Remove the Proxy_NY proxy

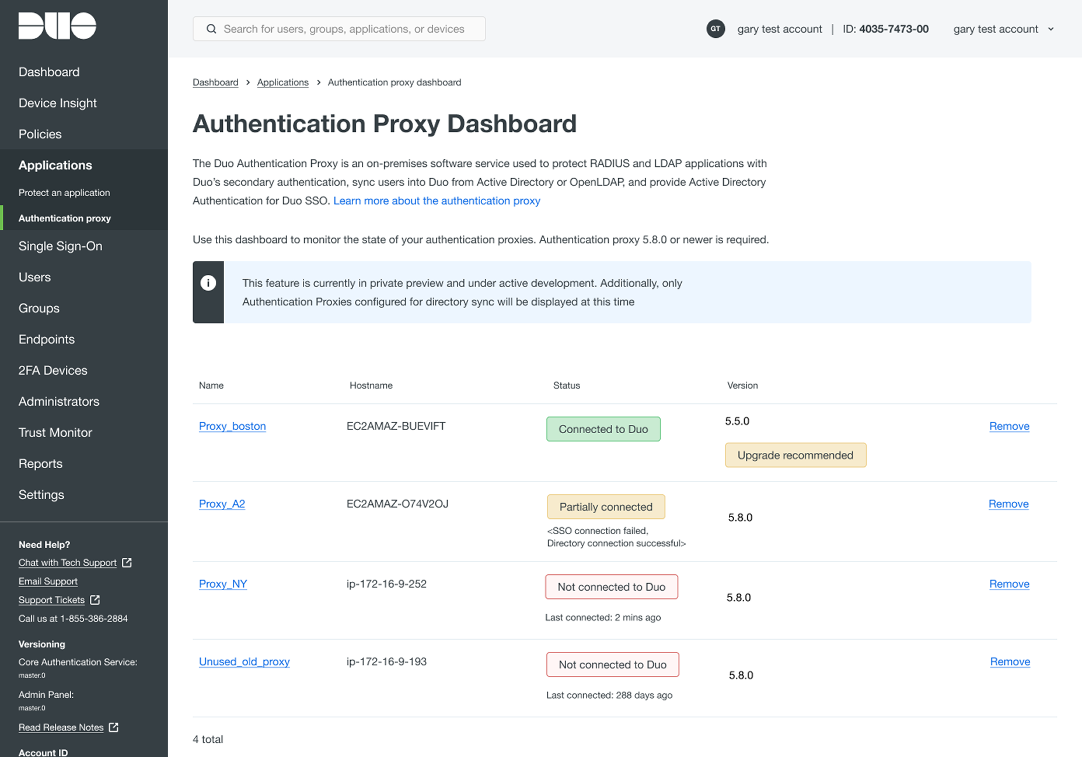1009,584
